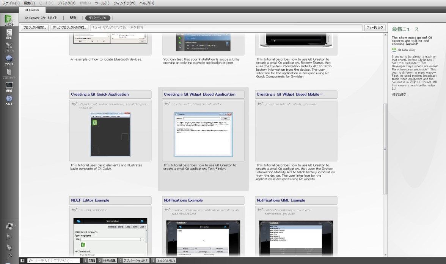Viewport: 446px width, 264px height.
Task: Click the Battery Status tutorial thumbnail
Action: point(296,40)
